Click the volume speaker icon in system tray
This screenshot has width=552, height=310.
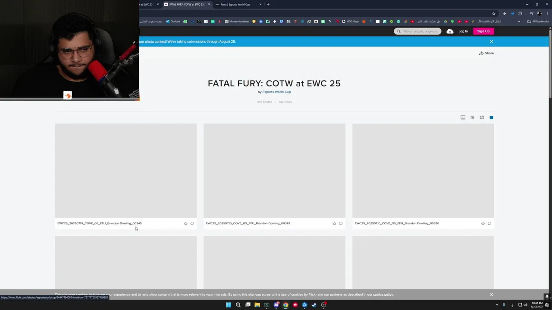click(525, 305)
